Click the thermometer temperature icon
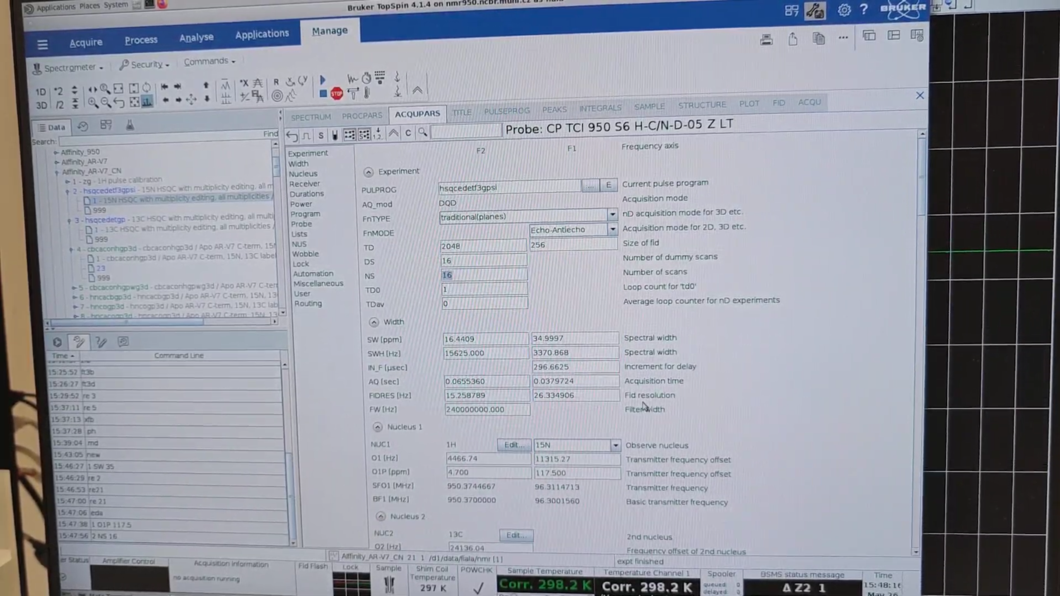This screenshot has height=596, width=1060. point(367,94)
